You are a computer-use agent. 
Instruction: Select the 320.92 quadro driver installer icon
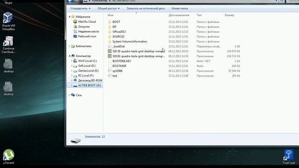(110, 56)
